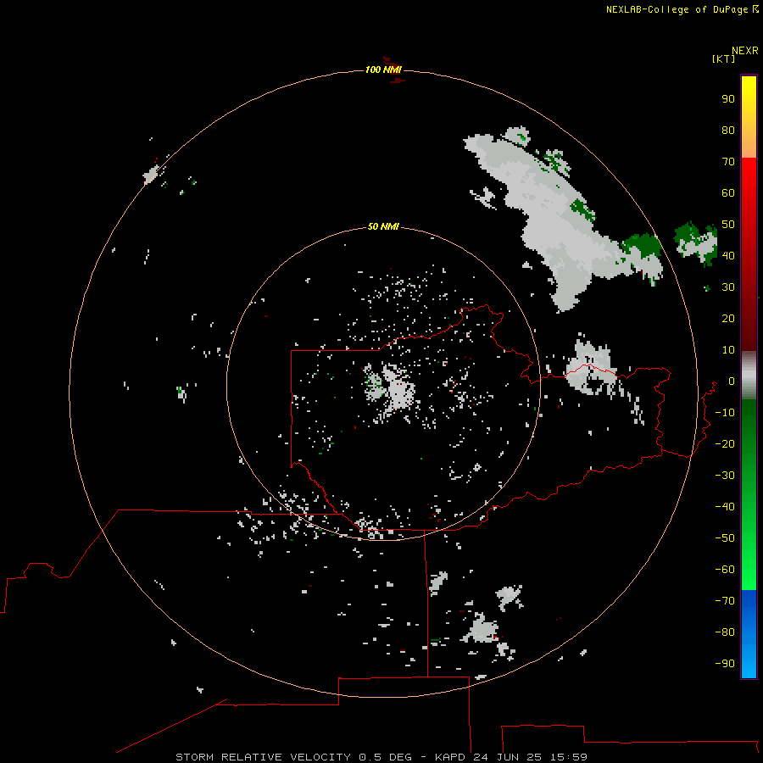
Task: Click the -20 value on velocity scale
Action: [725, 444]
